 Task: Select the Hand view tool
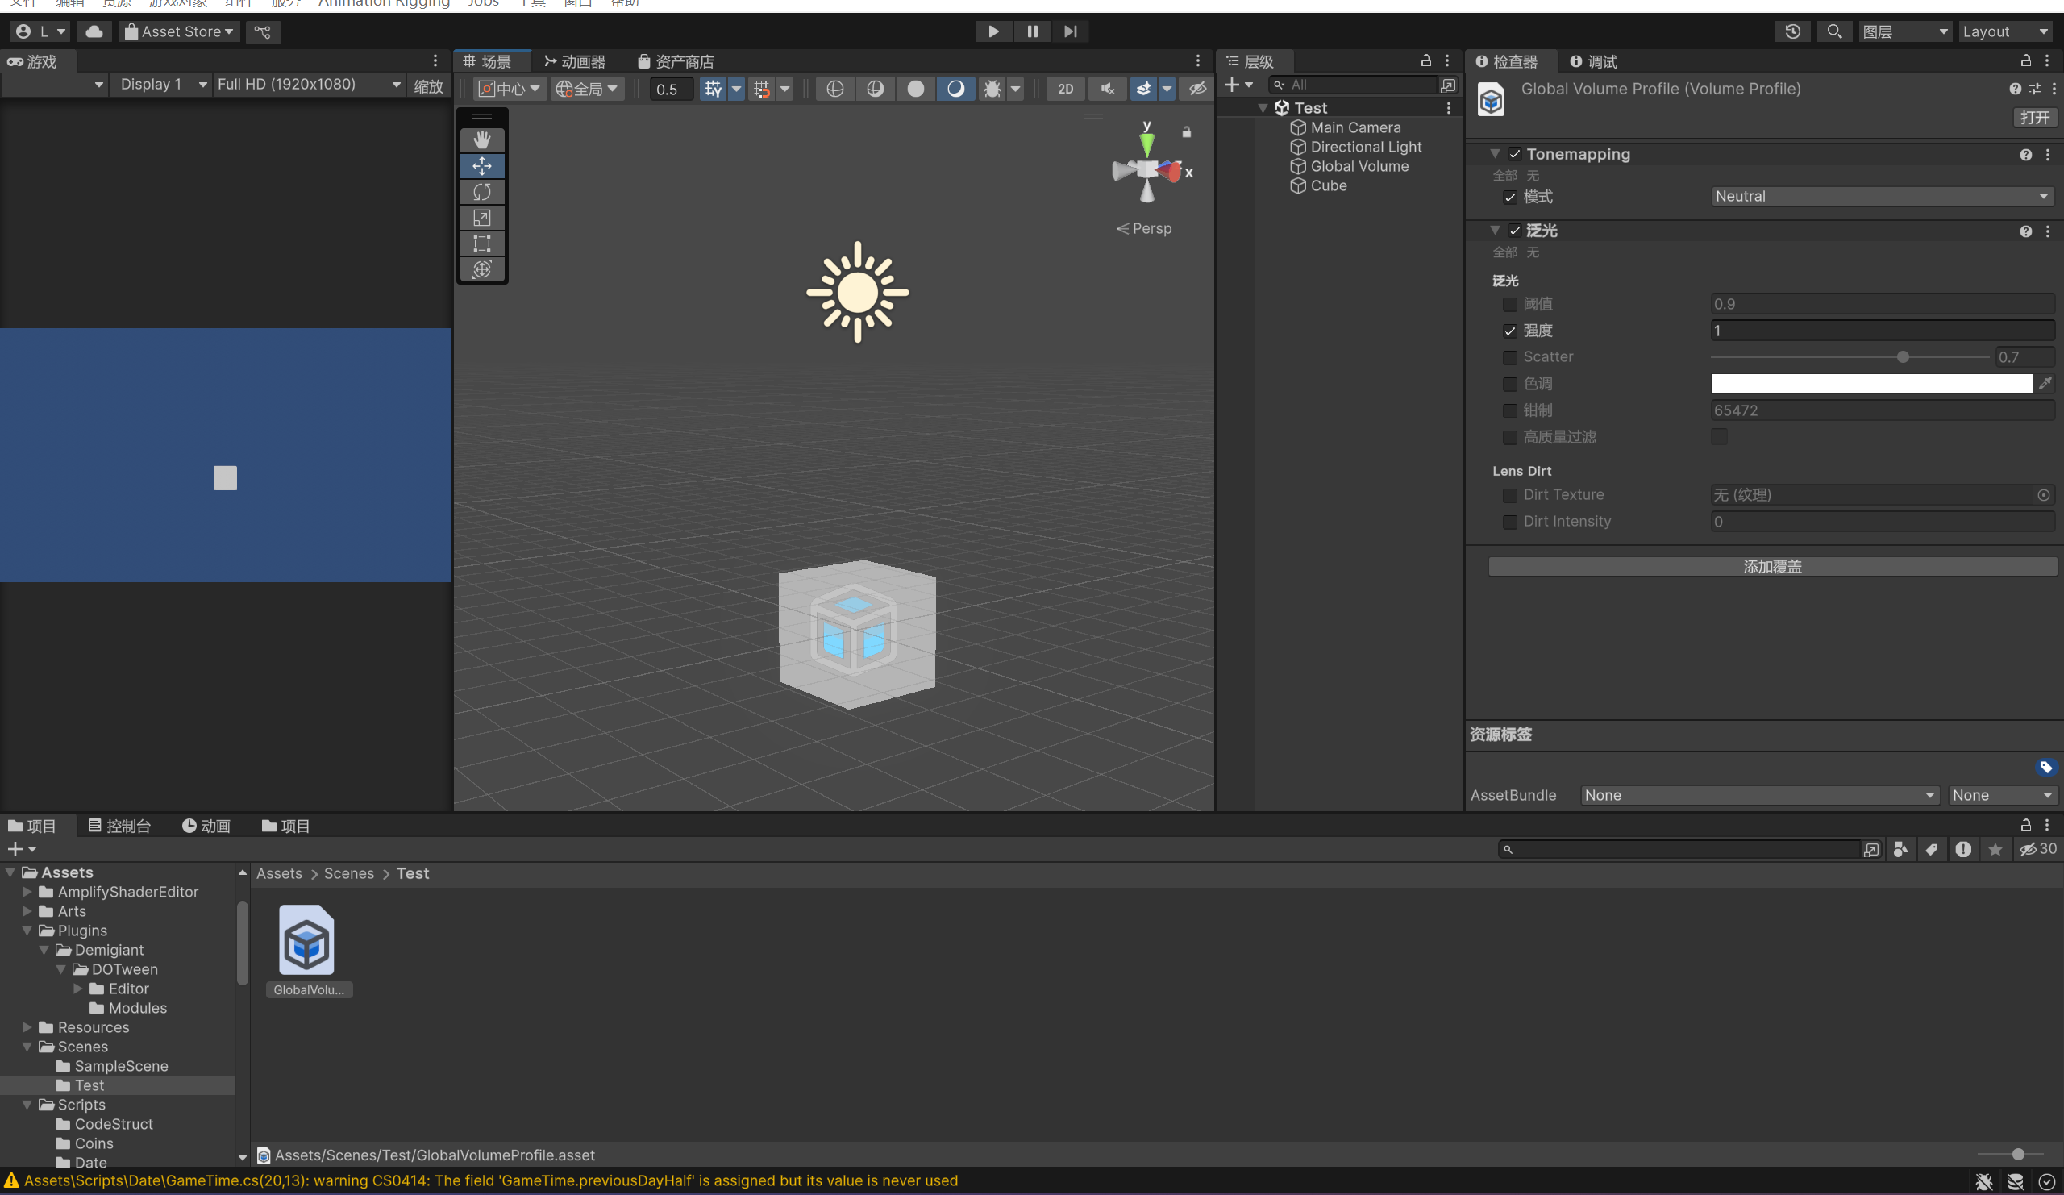click(481, 140)
